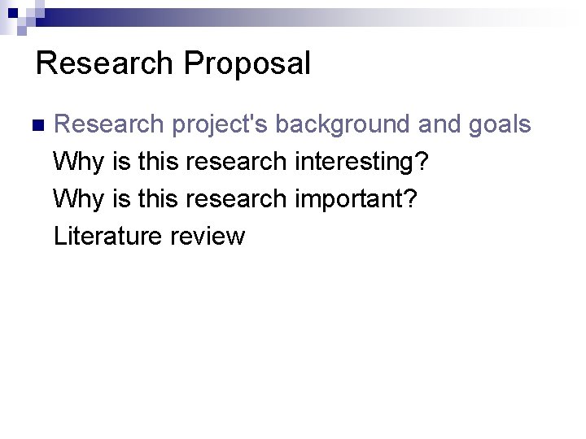Click the word 'Literature'

pyautogui.click(x=107, y=236)
